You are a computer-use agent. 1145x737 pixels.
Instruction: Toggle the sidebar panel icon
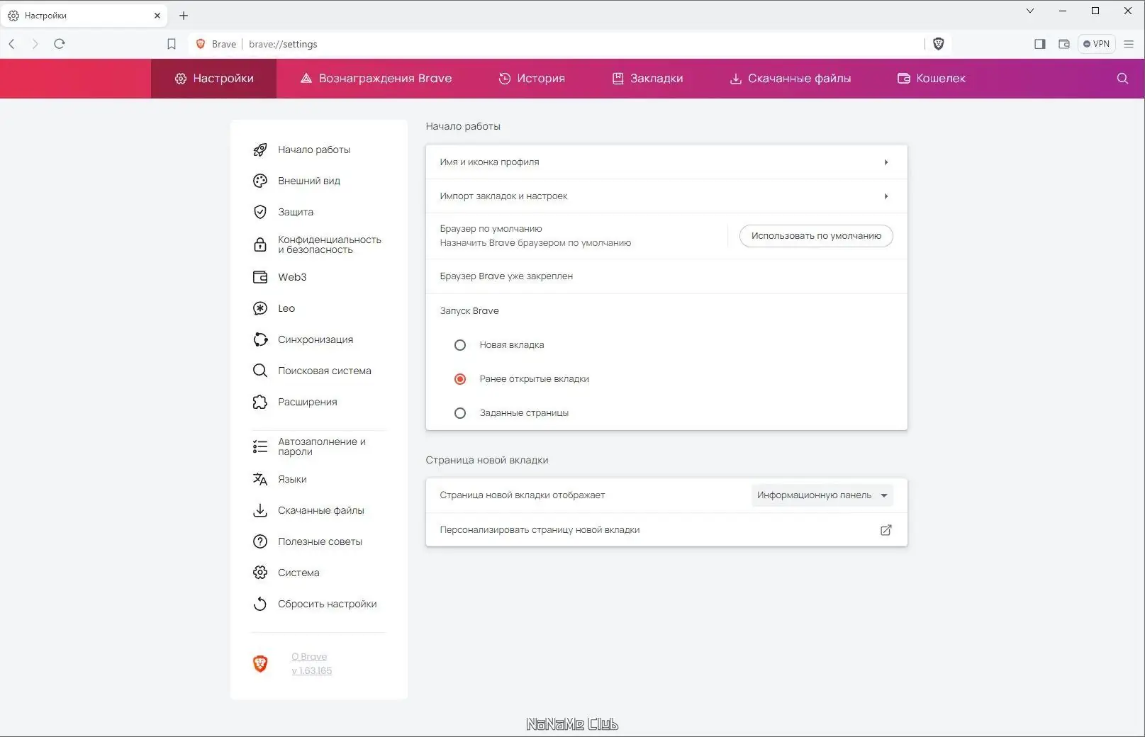pyautogui.click(x=1040, y=44)
